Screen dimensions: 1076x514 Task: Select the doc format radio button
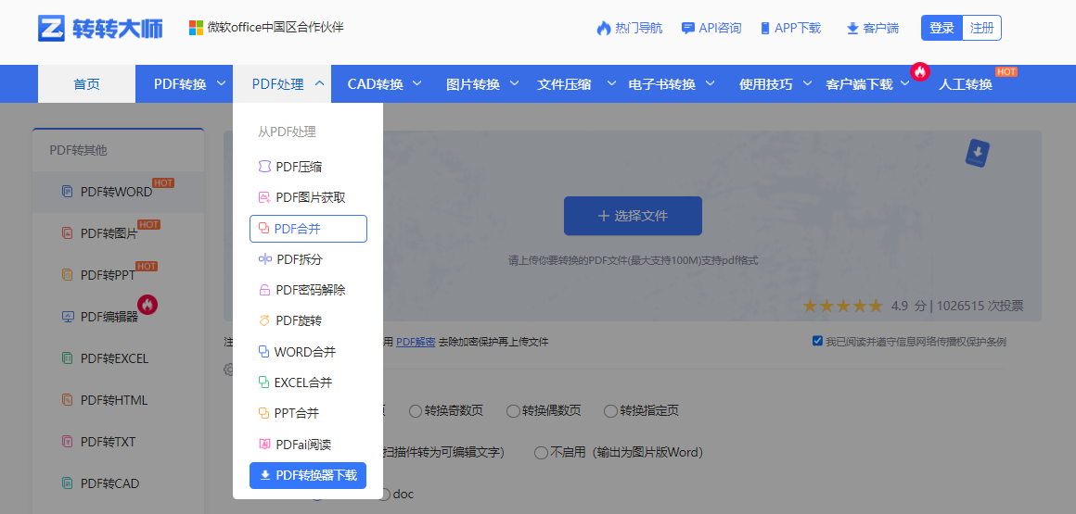point(384,495)
